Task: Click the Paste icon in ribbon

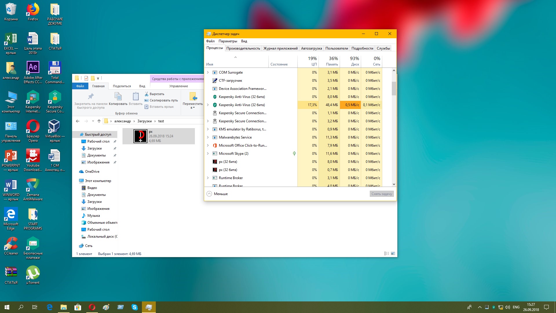Action: click(136, 97)
